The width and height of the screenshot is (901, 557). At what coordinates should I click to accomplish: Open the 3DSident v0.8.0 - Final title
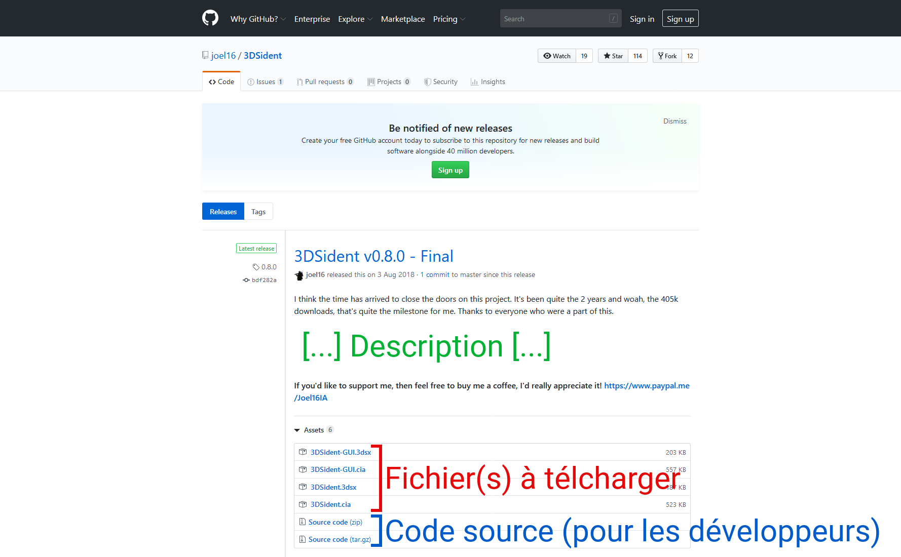(373, 256)
